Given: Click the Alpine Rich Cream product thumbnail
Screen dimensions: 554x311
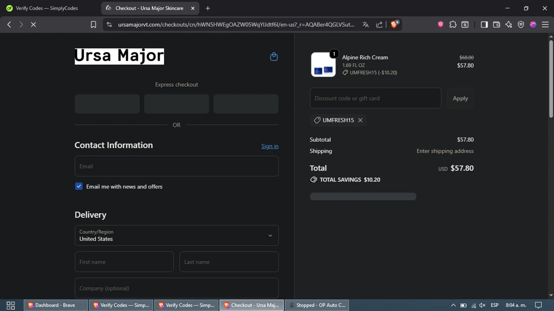Looking at the screenshot, I should pyautogui.click(x=324, y=65).
